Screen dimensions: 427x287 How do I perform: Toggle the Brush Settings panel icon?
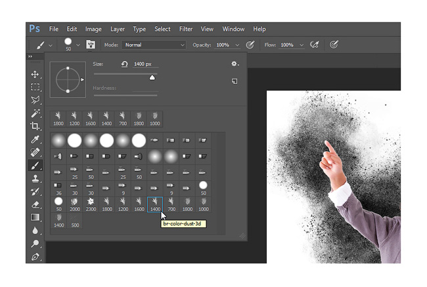(x=91, y=45)
